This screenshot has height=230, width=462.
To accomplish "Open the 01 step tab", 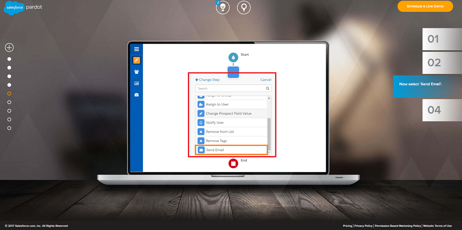I will [442, 39].
